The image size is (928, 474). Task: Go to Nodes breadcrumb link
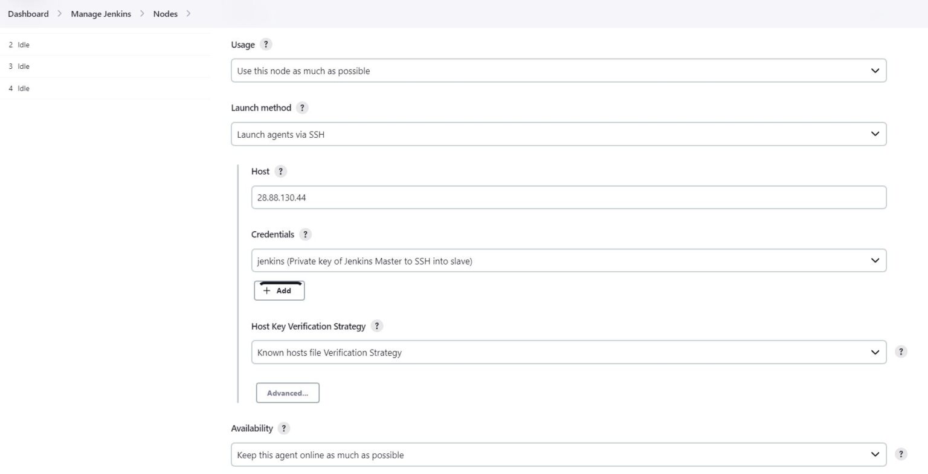(x=165, y=13)
